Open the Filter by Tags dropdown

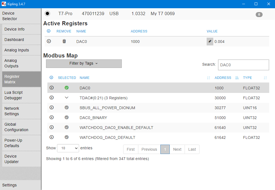(x=84, y=64)
